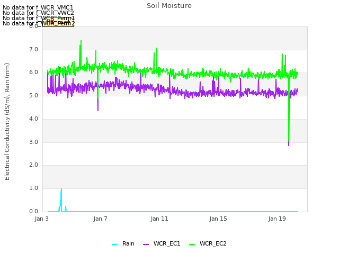Click the 2.0 y-axis tick label
The height and width of the screenshot is (254, 339).
(x=33, y=165)
